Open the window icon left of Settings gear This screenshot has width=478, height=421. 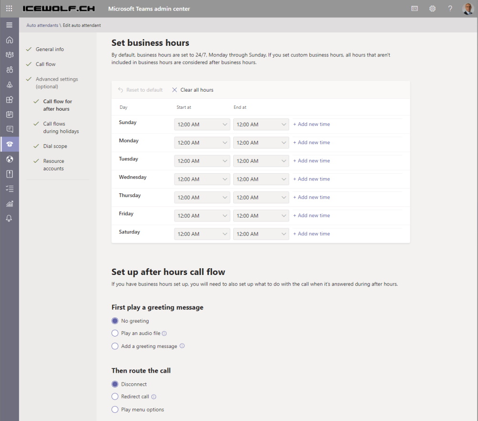point(414,9)
